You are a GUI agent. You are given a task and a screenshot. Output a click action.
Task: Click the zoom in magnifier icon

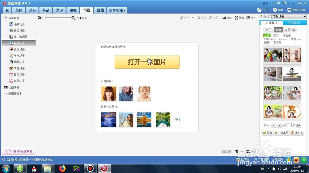point(73,18)
